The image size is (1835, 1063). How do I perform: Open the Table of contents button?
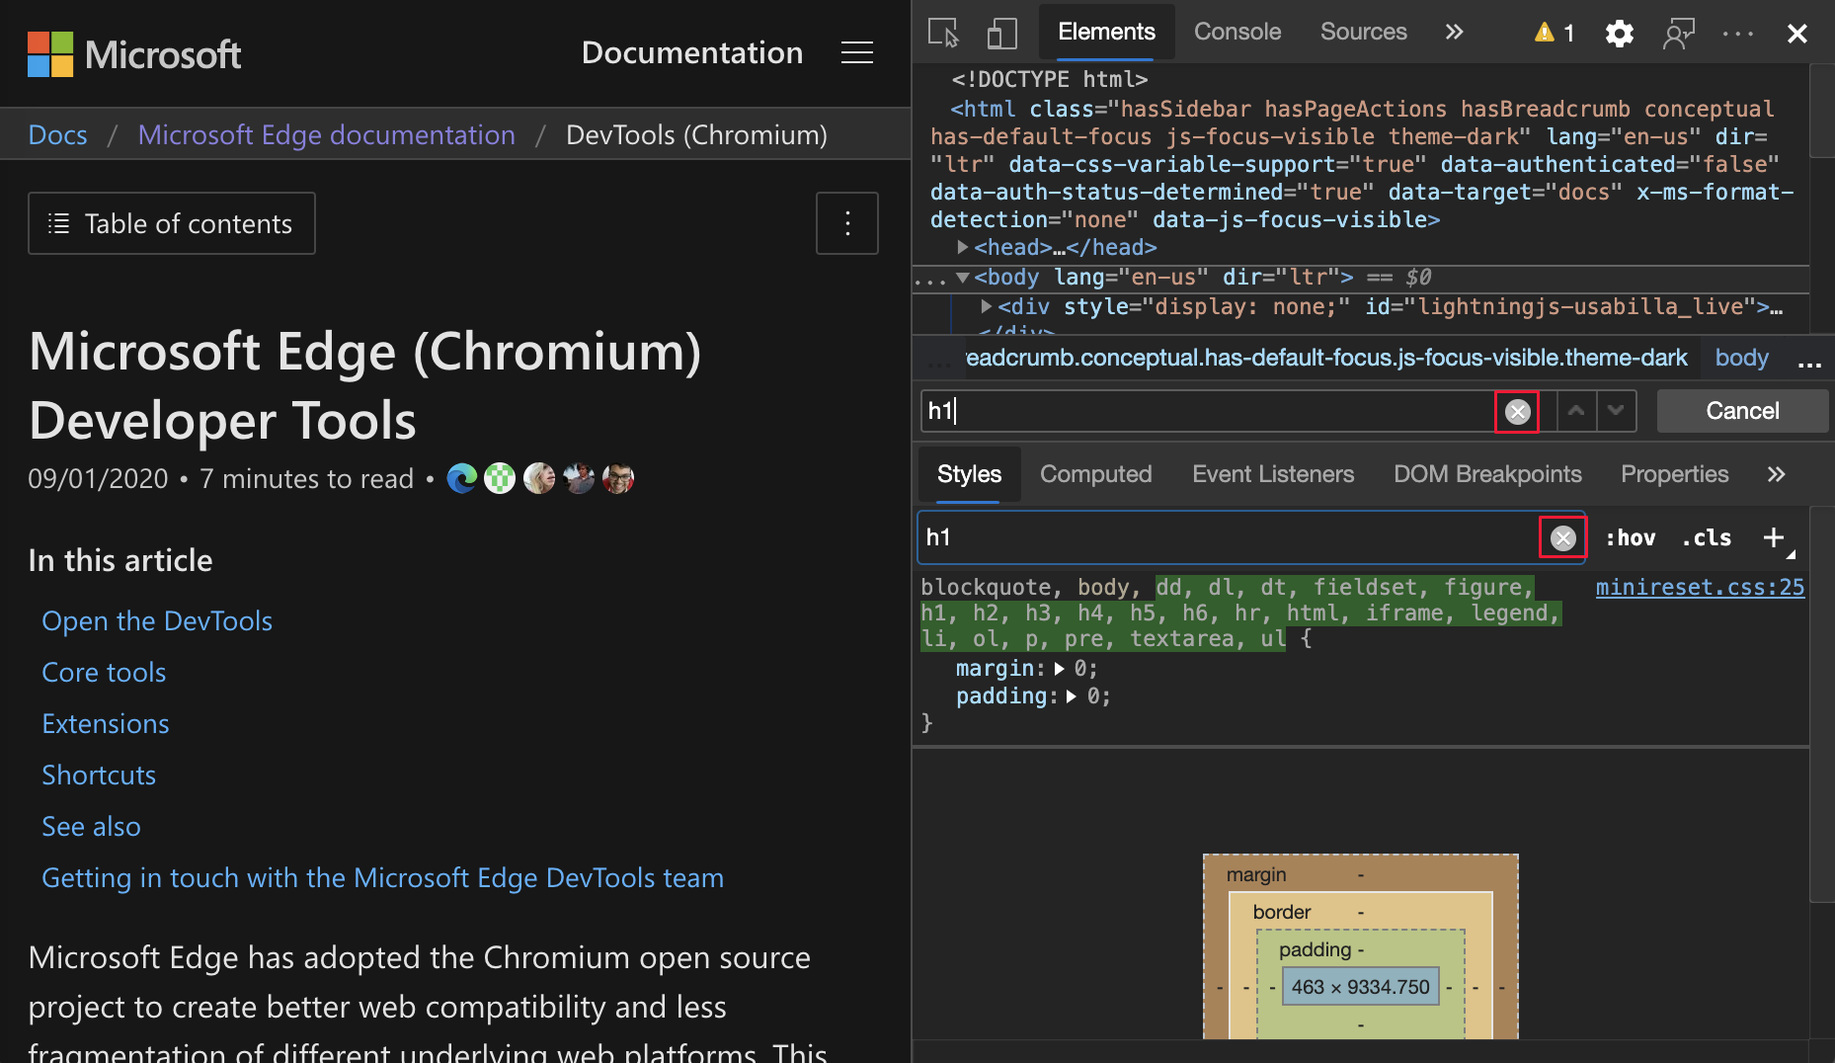[172, 223]
